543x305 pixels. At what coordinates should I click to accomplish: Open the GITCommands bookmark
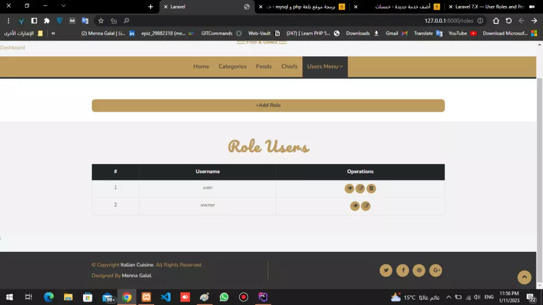pyautogui.click(x=222, y=34)
